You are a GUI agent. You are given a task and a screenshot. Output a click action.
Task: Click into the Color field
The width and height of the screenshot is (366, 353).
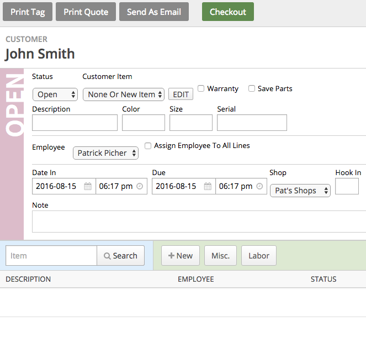(x=144, y=123)
